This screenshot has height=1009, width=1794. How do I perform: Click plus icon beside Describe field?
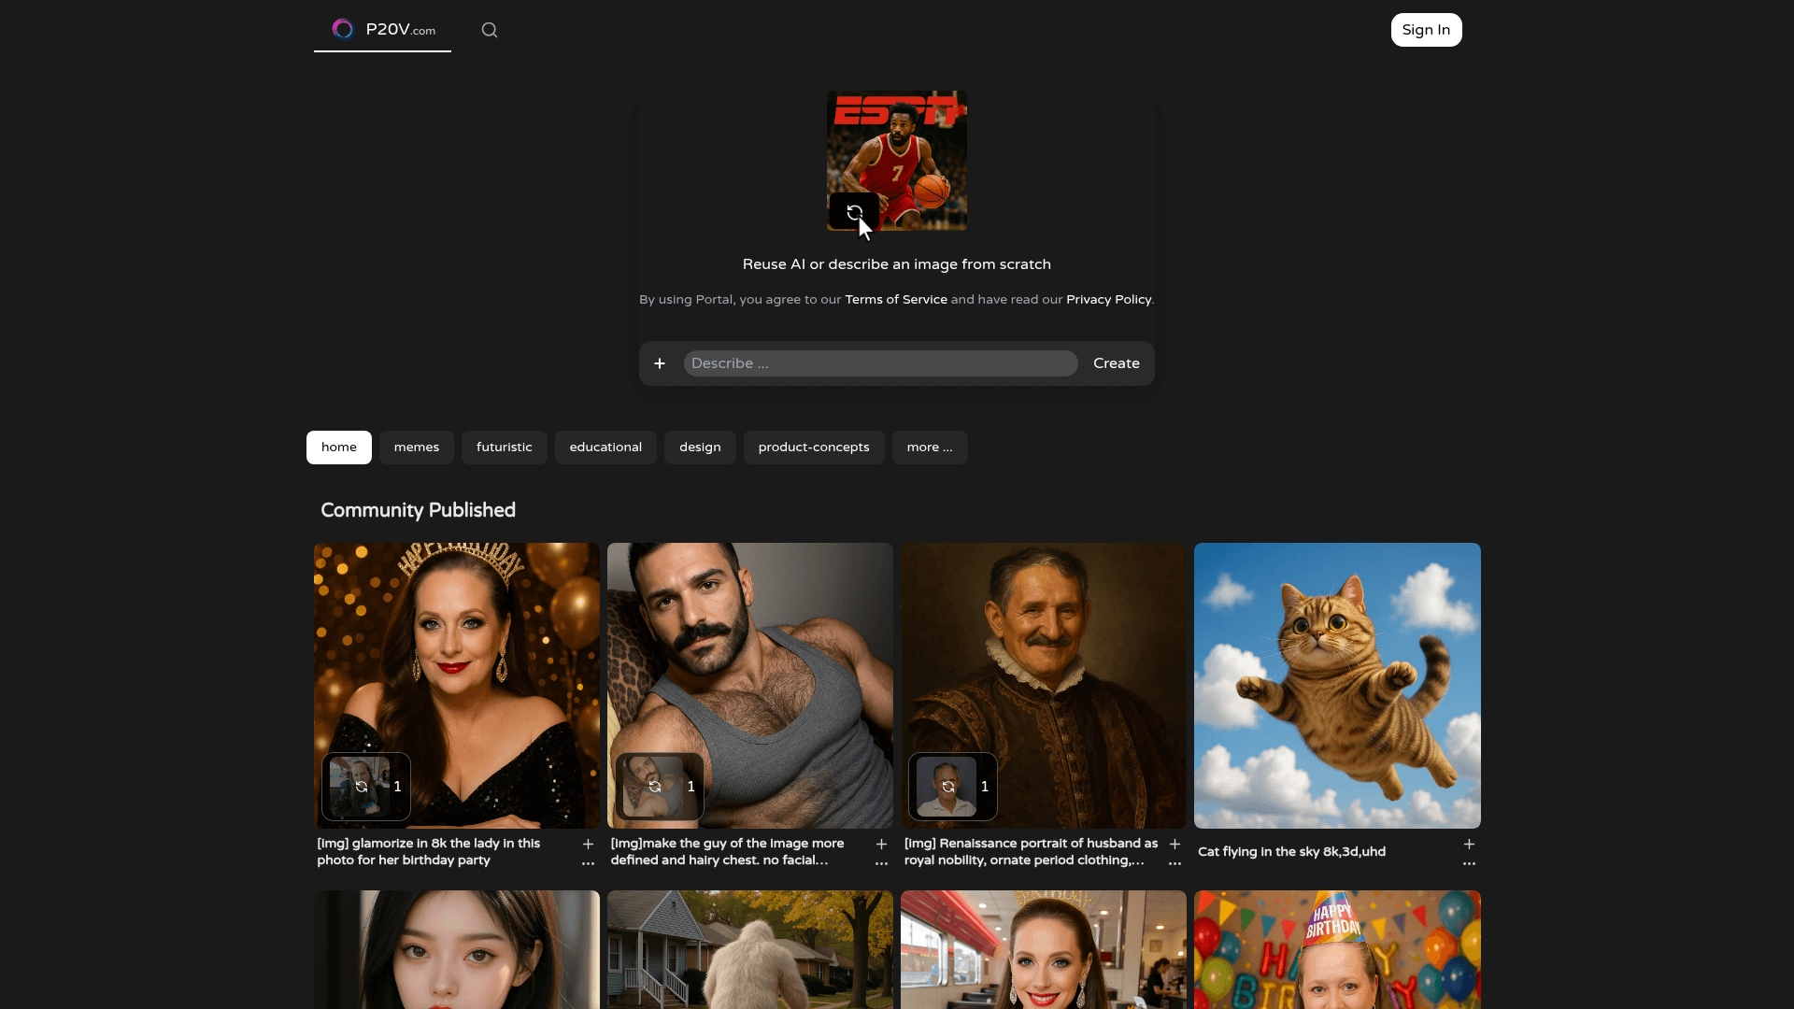660,363
